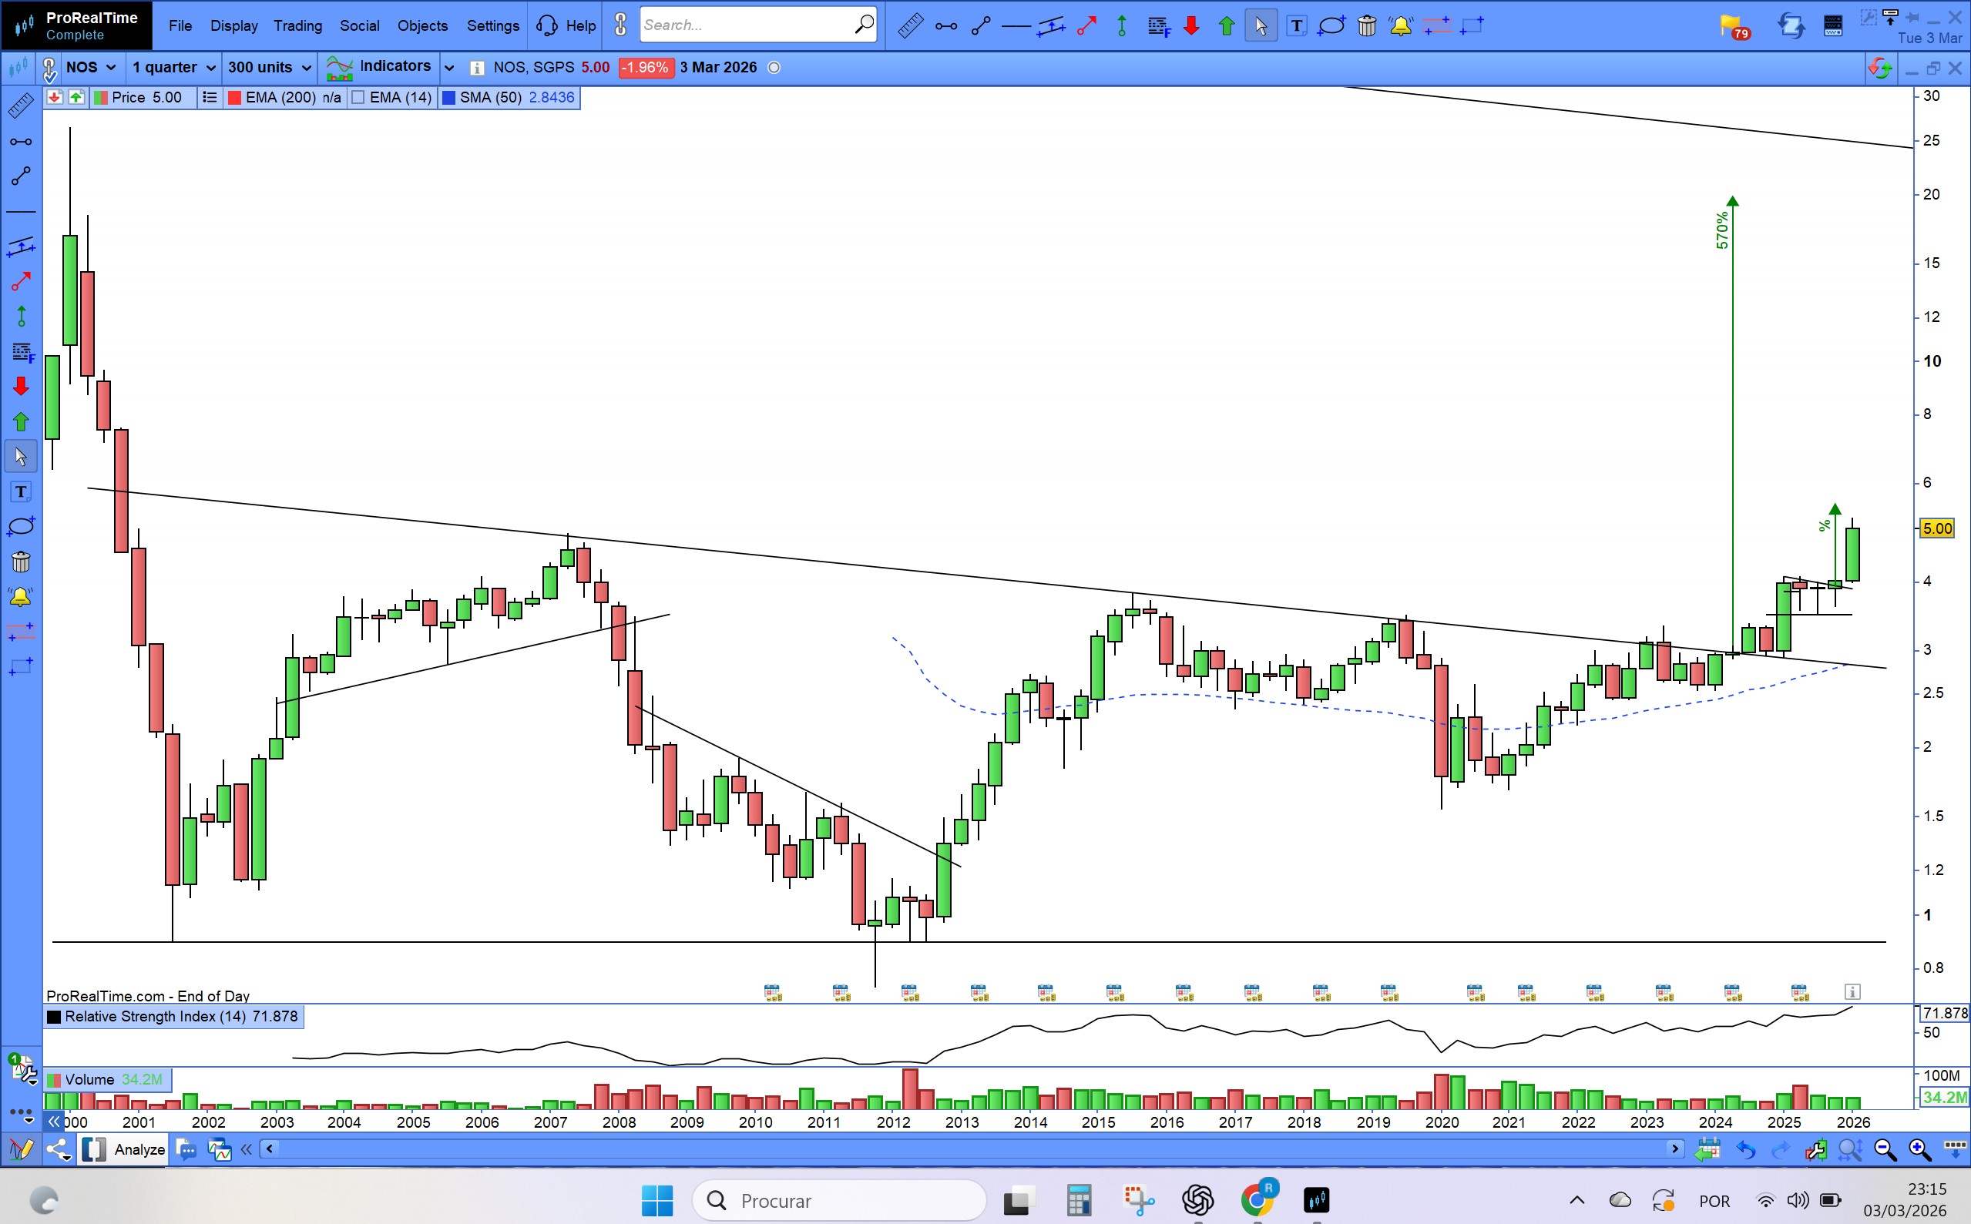Open the Trading menu
Viewport: 1971px width, 1224px height.
(x=297, y=26)
